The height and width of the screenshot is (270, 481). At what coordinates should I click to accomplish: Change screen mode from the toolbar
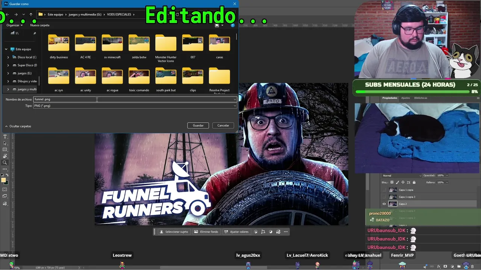point(5,196)
